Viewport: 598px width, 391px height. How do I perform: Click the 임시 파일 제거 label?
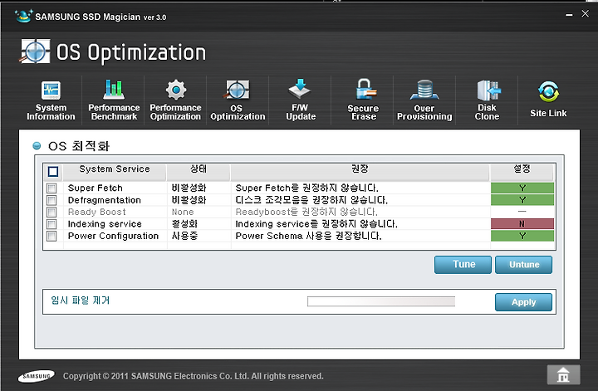pos(81,301)
